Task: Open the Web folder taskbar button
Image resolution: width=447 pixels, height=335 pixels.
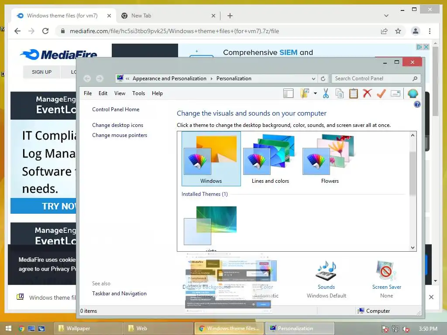Action: [158, 328]
